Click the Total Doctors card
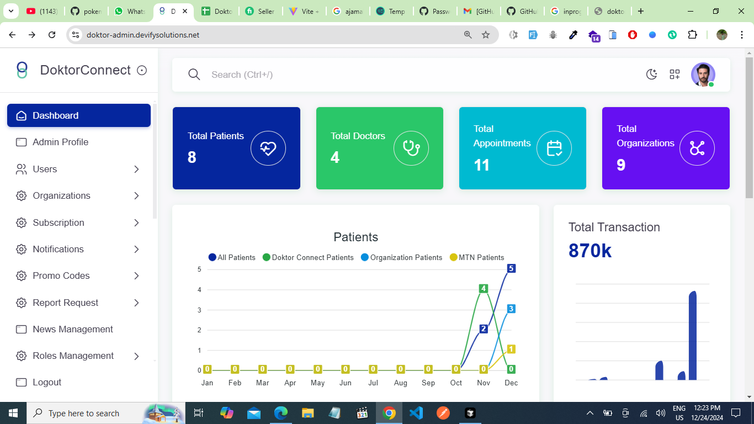 tap(380, 148)
